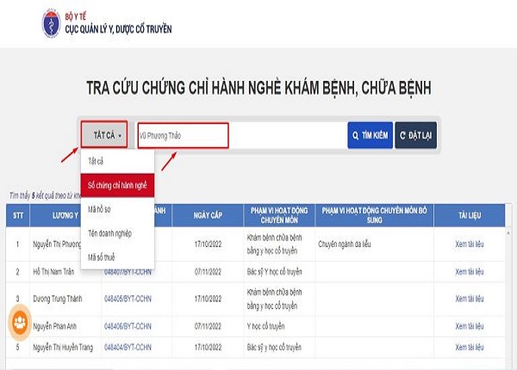Select Mã số thuế filter option

(117, 257)
